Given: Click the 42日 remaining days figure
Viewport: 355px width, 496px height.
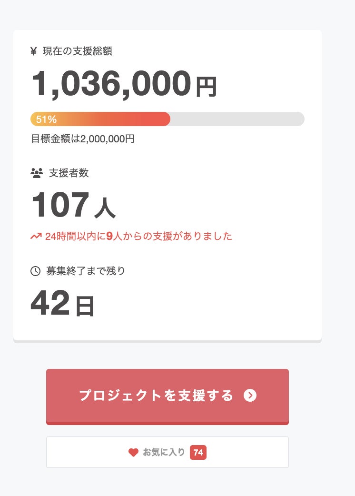Looking at the screenshot, I should (62, 303).
